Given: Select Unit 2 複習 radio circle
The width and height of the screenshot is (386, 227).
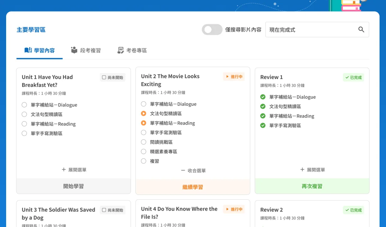Looking at the screenshot, I should [143, 161].
